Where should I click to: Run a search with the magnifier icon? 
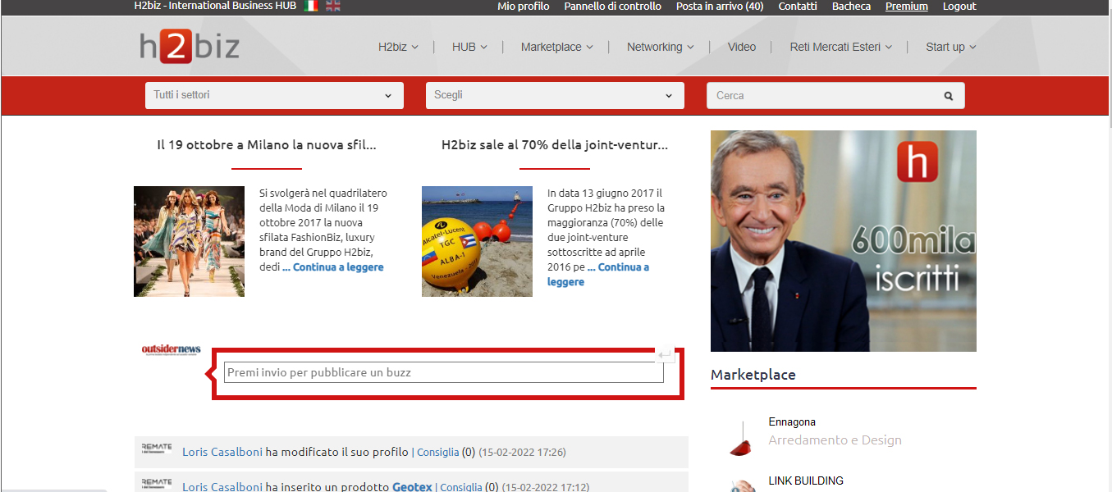(x=949, y=95)
